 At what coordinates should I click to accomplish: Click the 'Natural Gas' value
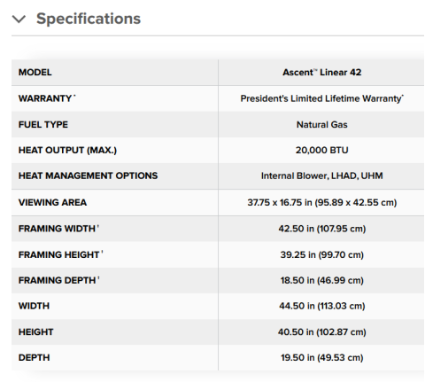pos(321,124)
